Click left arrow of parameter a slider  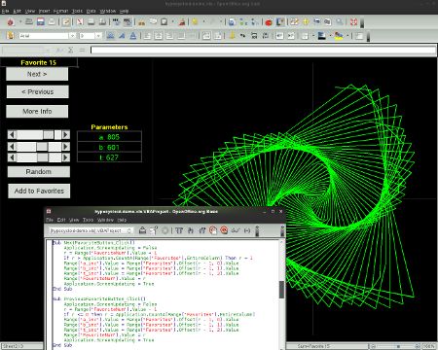tap(12, 134)
